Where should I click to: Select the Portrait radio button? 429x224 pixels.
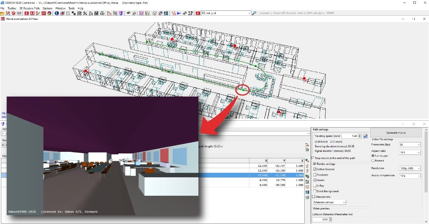(373, 161)
